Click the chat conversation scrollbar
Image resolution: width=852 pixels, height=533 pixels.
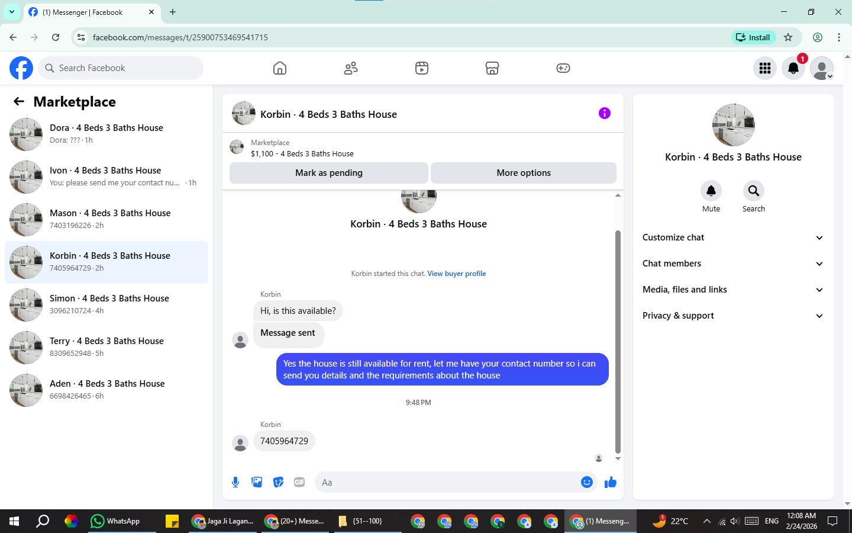point(618,342)
